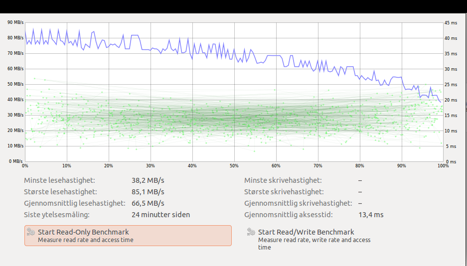Start the Read-Only Benchmark

(x=128, y=236)
